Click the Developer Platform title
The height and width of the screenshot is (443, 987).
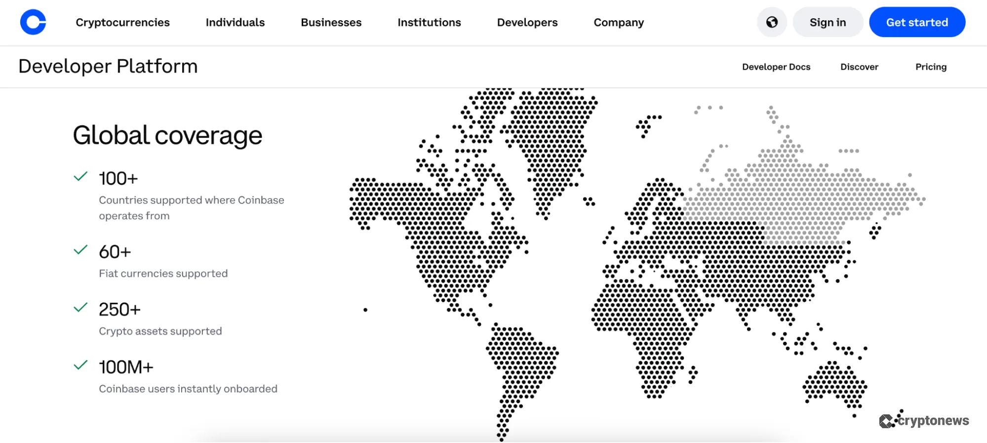pos(108,66)
